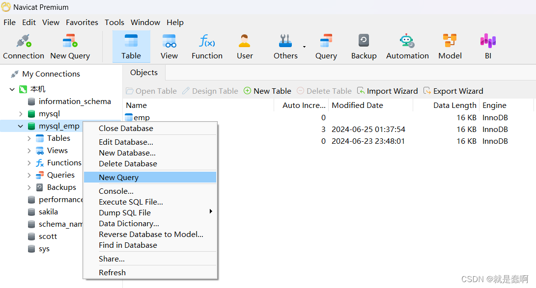Select the scott database icon
Screen dimensions: 536x288
(x=31, y=237)
